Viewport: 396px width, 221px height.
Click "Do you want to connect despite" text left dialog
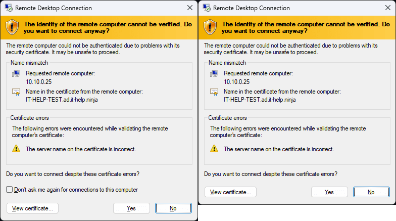(x=73, y=174)
